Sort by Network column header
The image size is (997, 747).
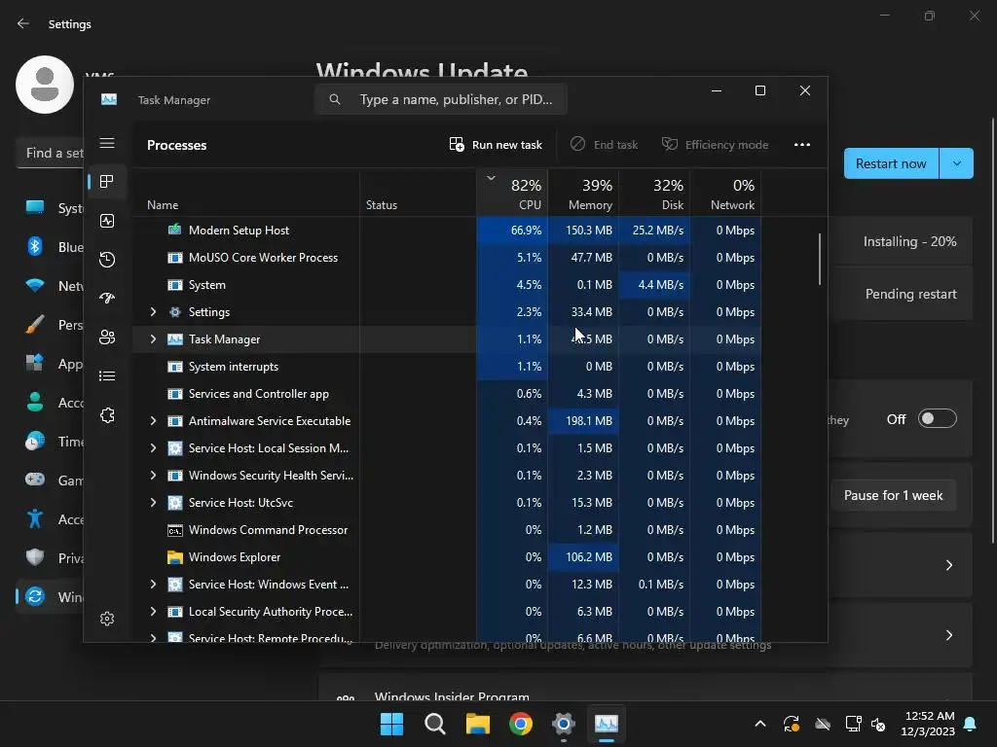[x=725, y=194]
